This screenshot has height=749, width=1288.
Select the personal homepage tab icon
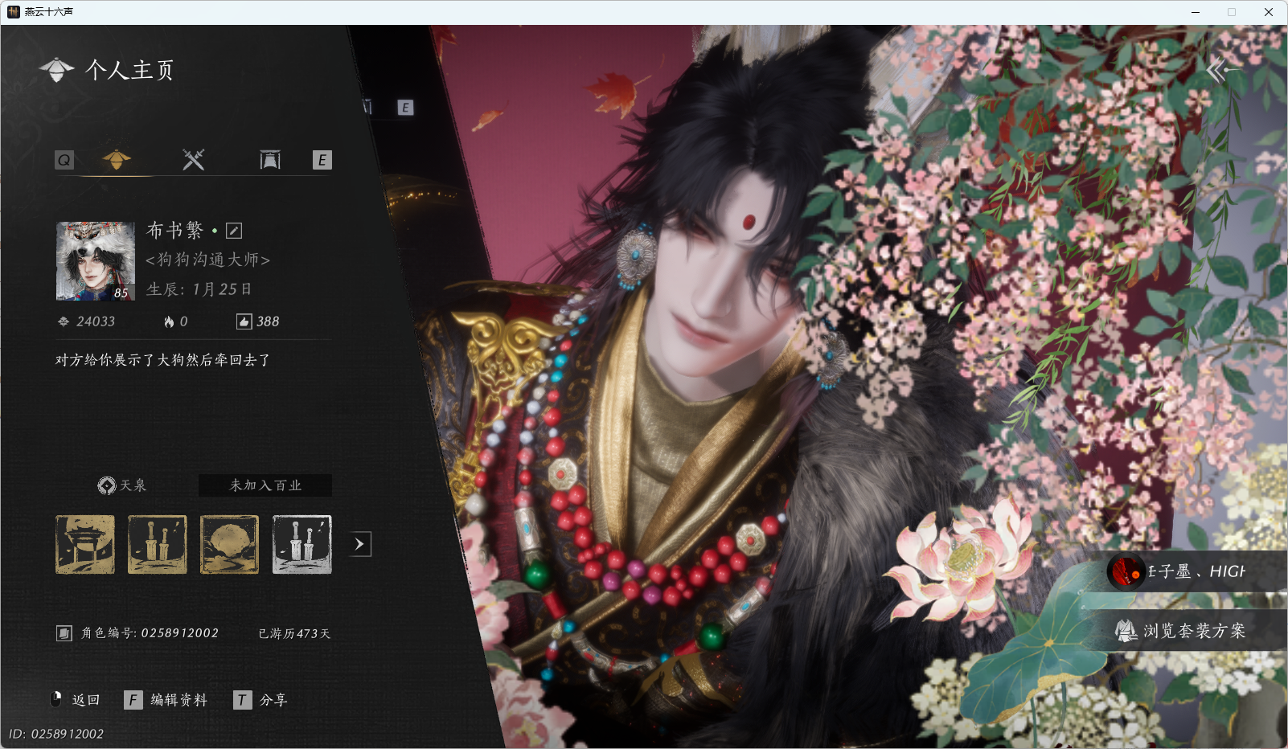(x=117, y=159)
